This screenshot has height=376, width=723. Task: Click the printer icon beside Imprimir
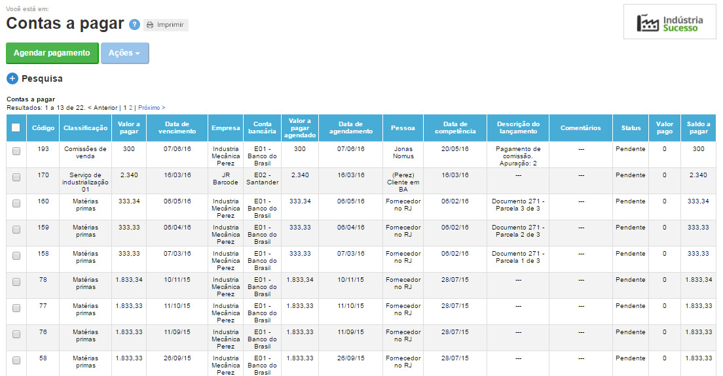[150, 25]
